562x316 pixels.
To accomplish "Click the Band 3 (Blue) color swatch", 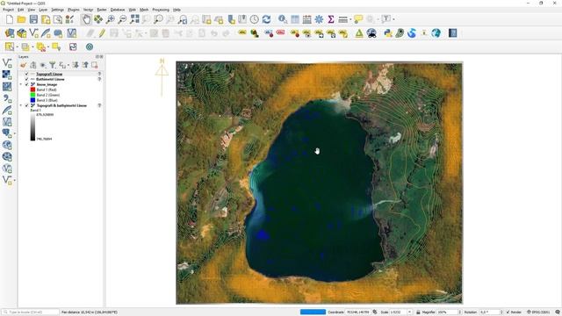I will pyautogui.click(x=32, y=100).
